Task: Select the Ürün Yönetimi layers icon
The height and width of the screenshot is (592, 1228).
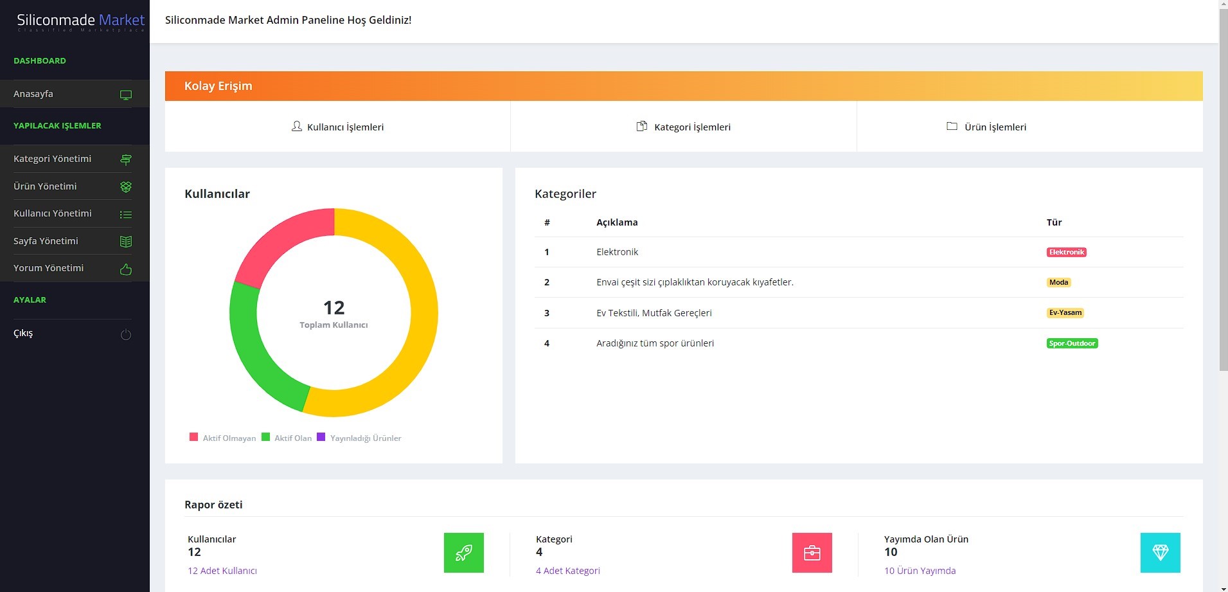Action: pos(126,187)
